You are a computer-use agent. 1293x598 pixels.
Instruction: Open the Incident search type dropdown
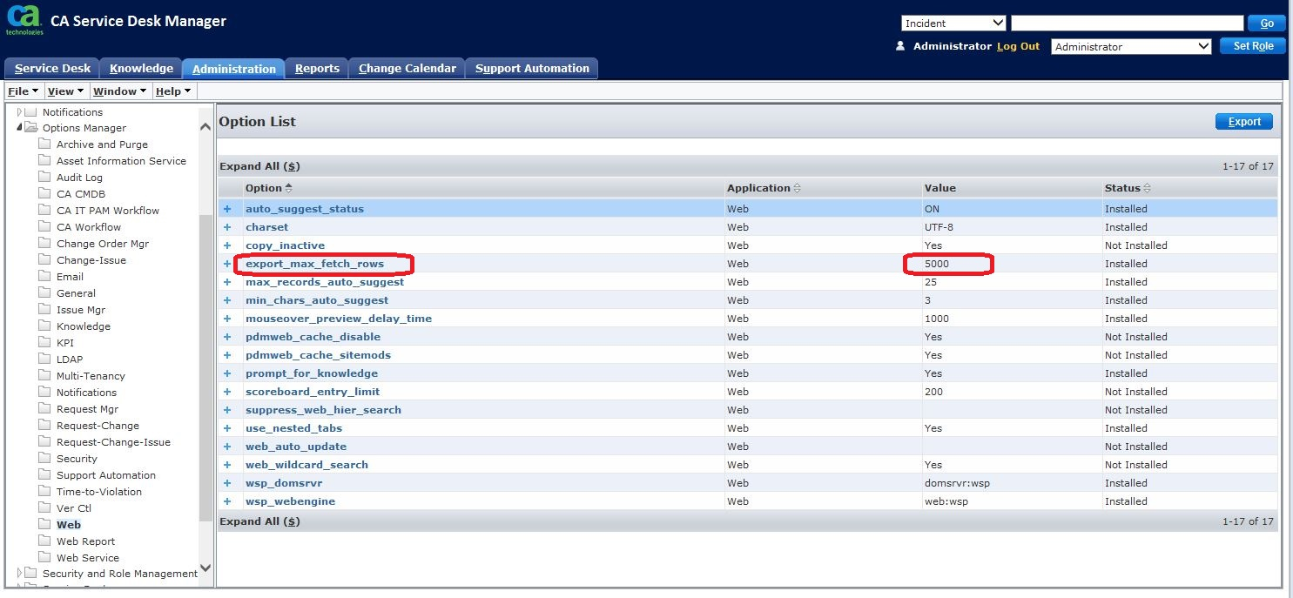pos(953,24)
